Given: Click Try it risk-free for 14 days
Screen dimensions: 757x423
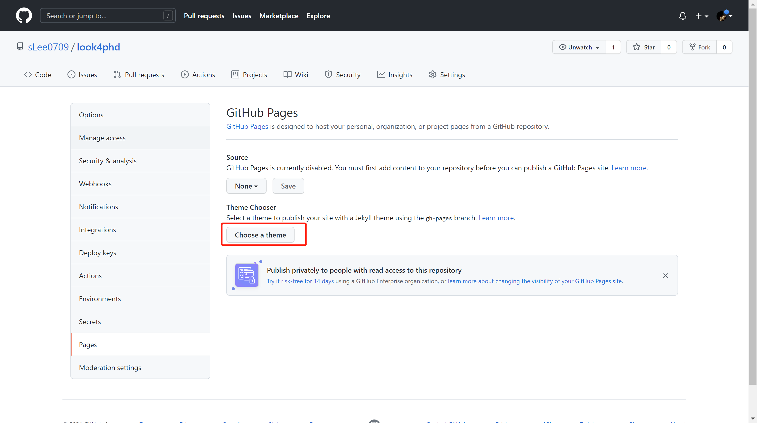Looking at the screenshot, I should pos(300,281).
